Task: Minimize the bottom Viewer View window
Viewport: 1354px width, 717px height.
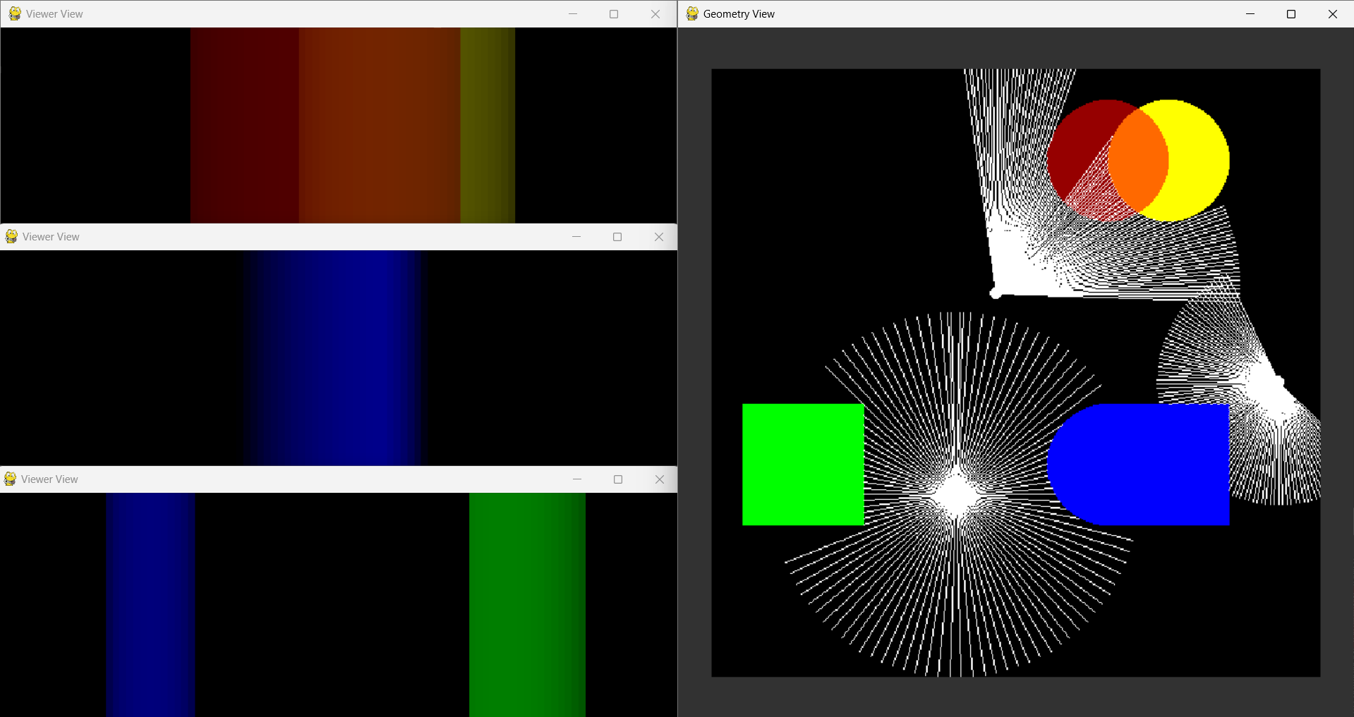Action: coord(576,479)
